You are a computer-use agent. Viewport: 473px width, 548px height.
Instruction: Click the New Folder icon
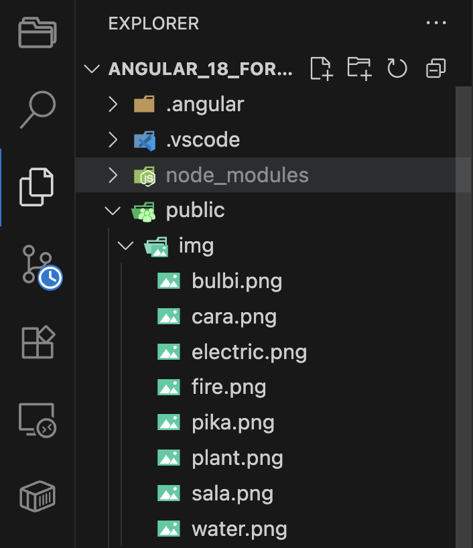pos(360,68)
